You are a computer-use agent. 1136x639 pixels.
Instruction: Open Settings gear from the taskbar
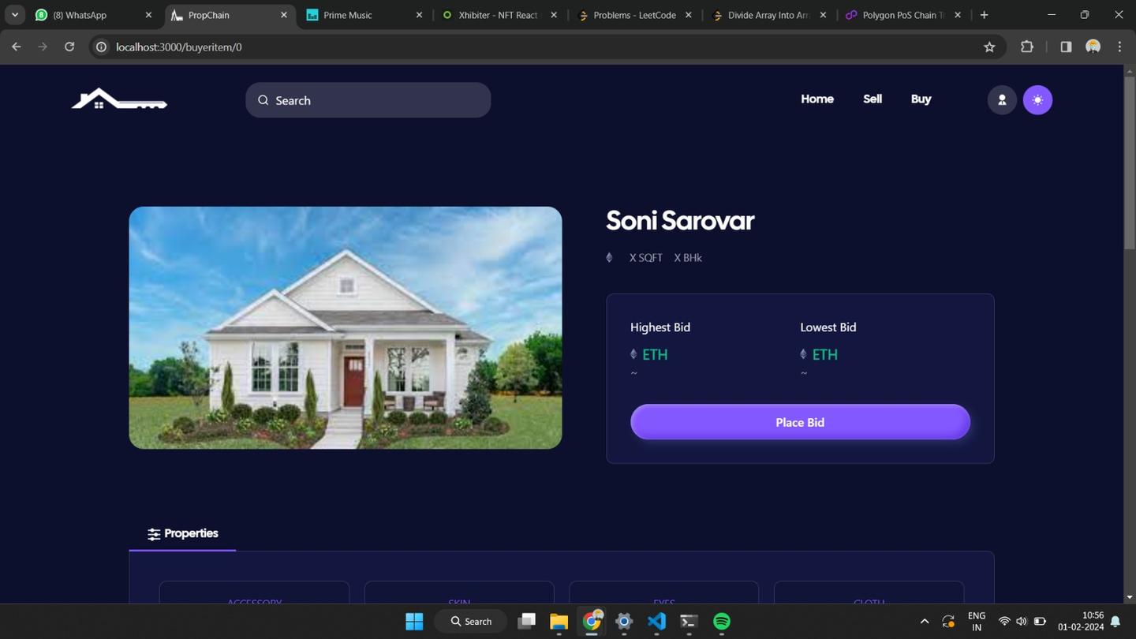624,622
